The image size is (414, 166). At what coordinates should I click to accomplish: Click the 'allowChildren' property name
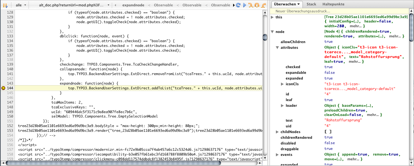(293, 42)
